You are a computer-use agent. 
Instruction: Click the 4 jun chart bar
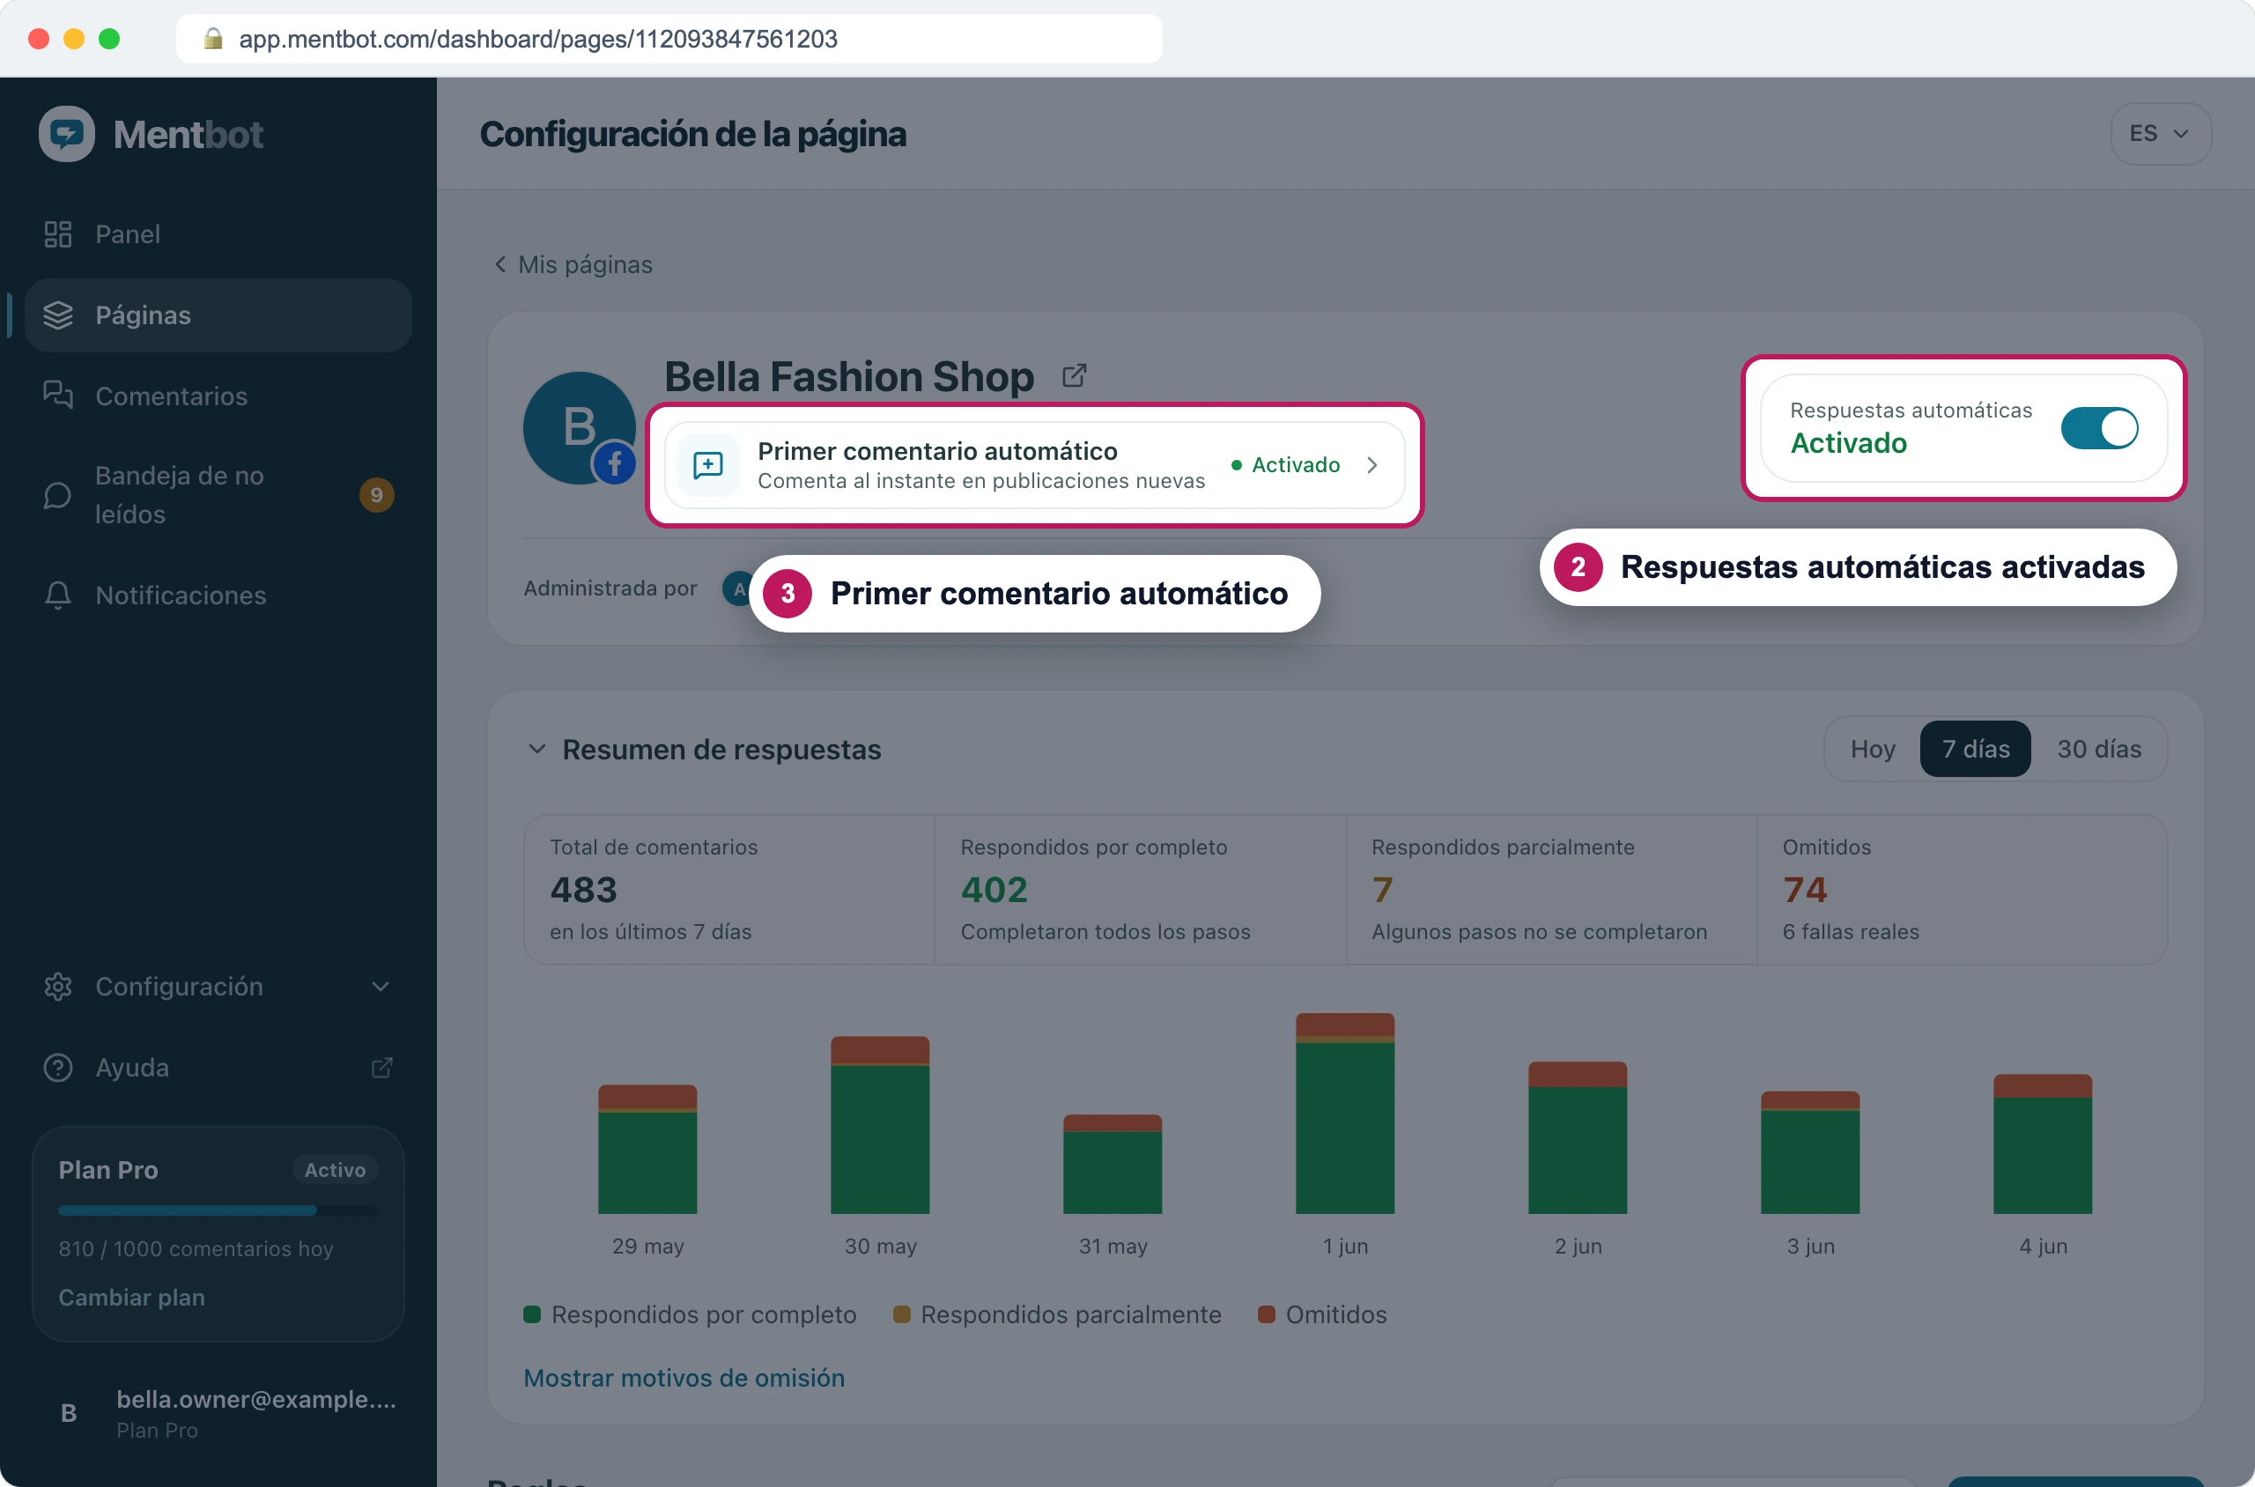pyautogui.click(x=2043, y=1143)
